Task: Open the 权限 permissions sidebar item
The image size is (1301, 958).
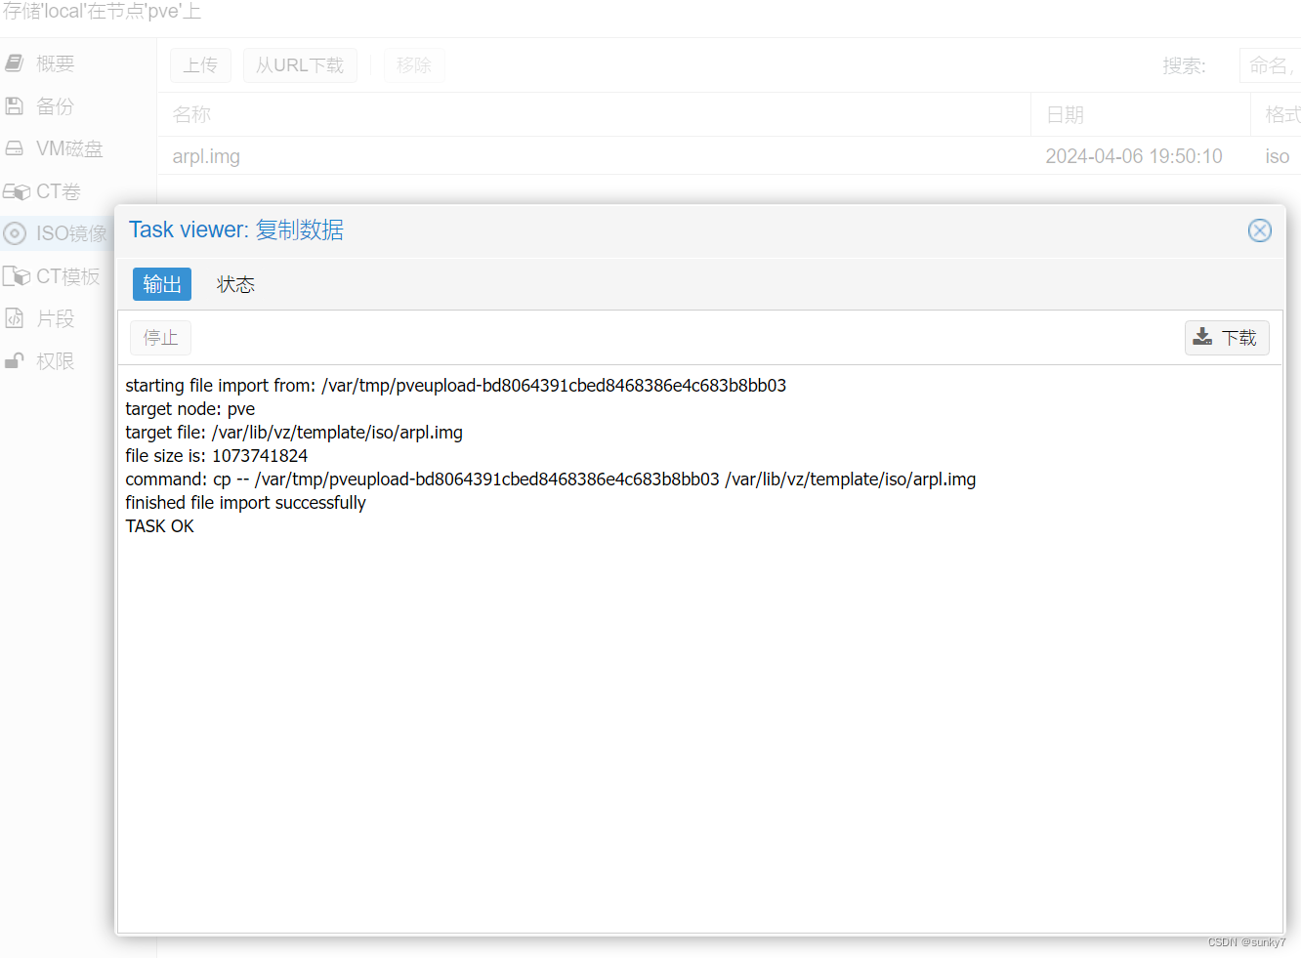Action: [x=57, y=361]
